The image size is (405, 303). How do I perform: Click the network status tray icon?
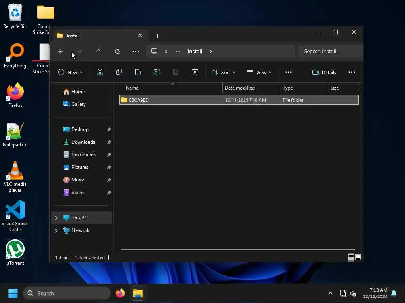point(343,293)
